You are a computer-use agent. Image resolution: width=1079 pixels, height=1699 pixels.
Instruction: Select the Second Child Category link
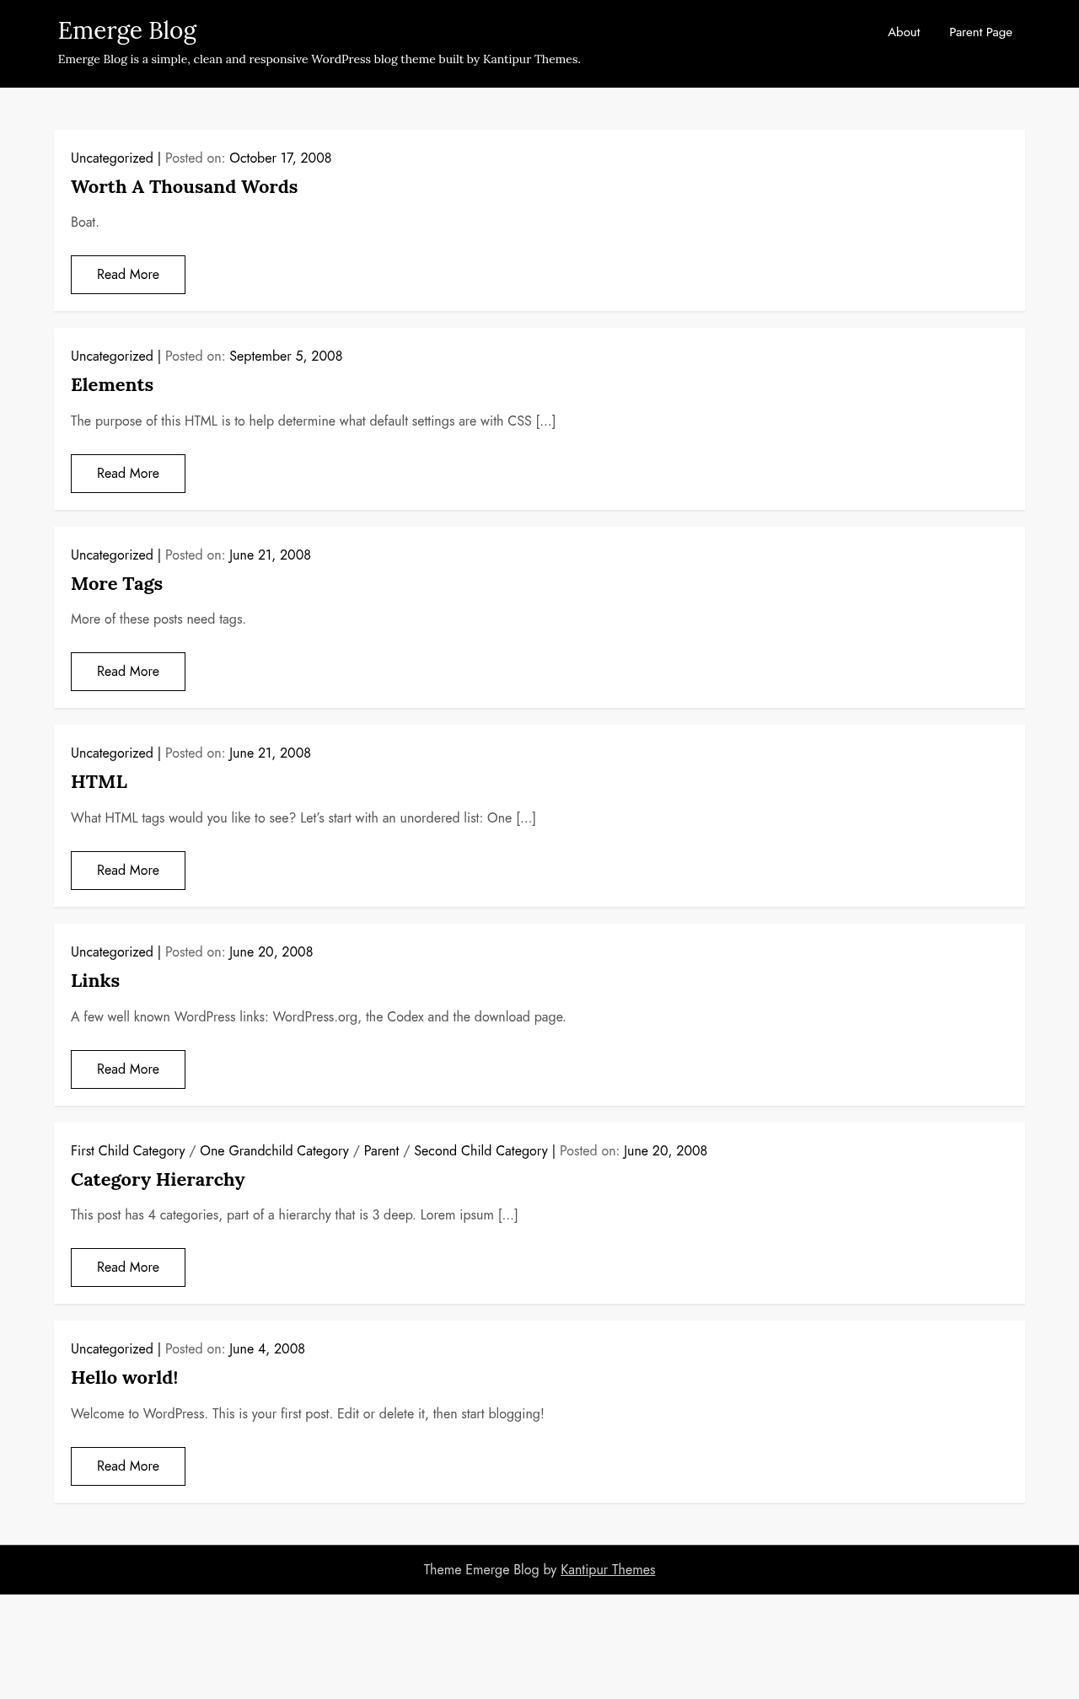480,1150
